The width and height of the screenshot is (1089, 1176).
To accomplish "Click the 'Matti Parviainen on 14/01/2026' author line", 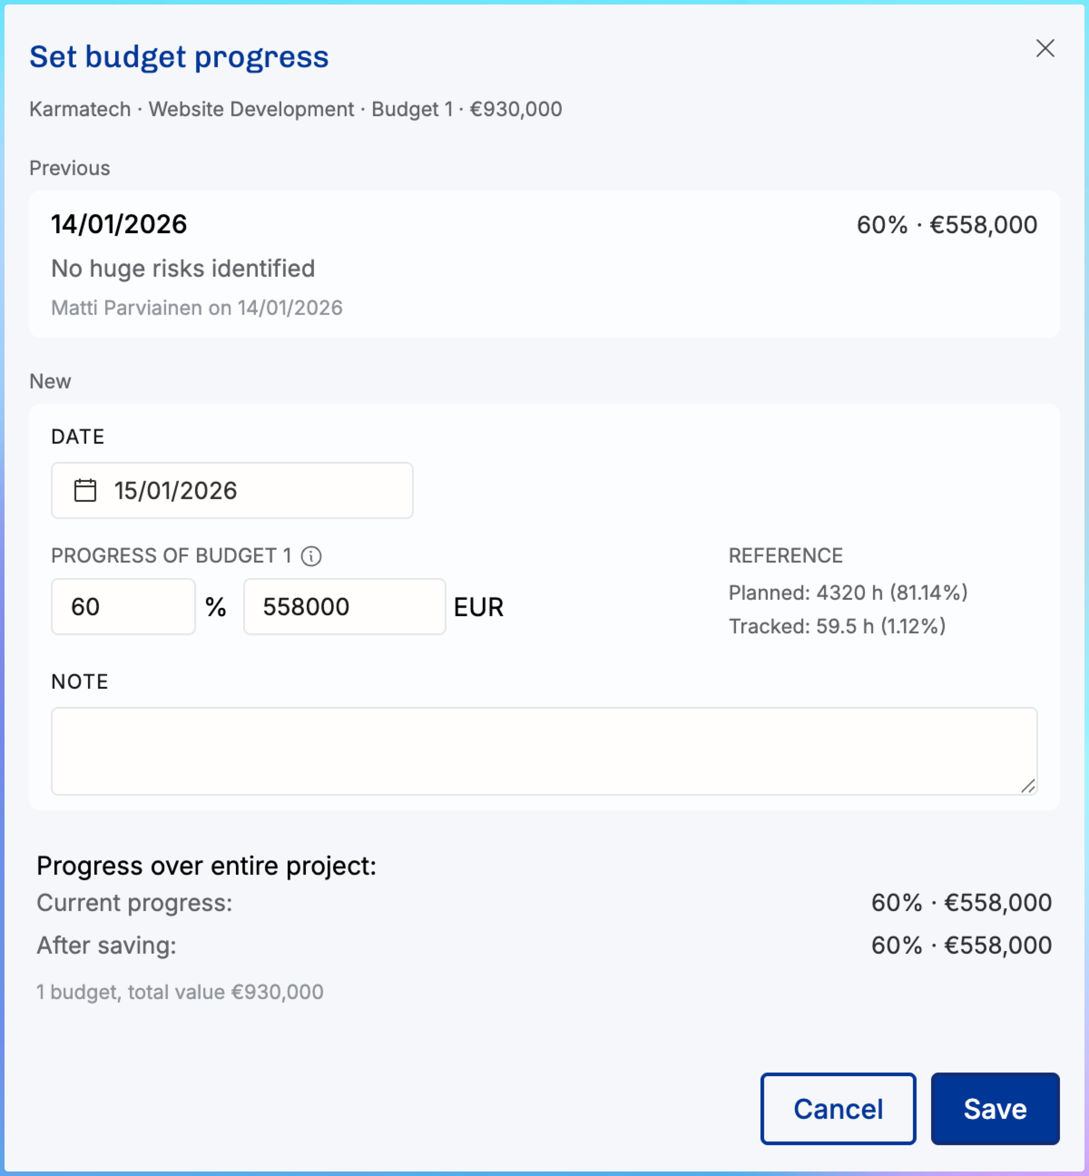I will click(x=197, y=308).
